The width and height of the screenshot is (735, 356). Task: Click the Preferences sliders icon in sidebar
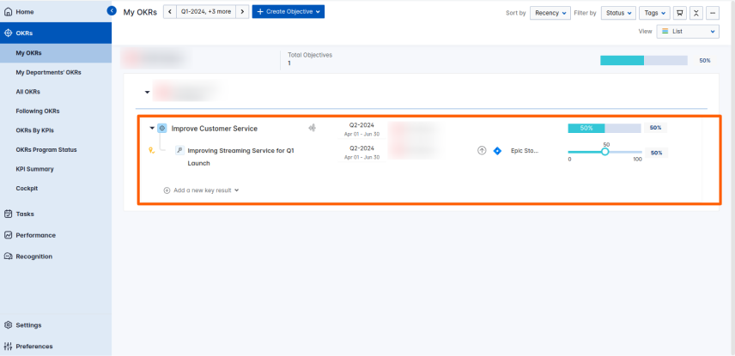pos(8,347)
